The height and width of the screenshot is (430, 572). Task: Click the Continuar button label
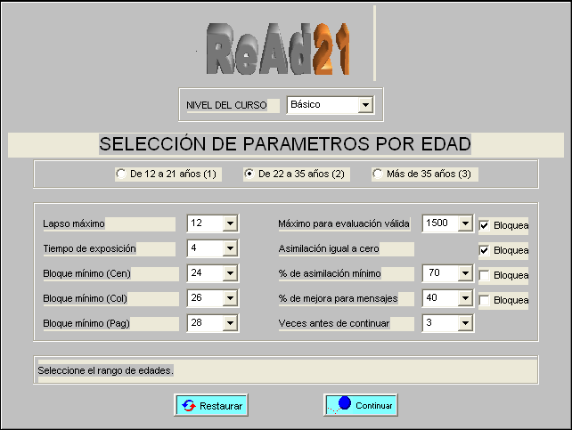(x=374, y=406)
